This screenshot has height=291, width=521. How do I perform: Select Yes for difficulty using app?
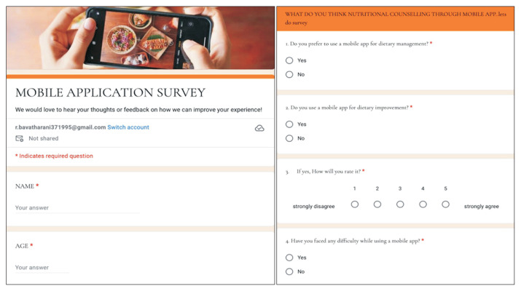click(289, 258)
